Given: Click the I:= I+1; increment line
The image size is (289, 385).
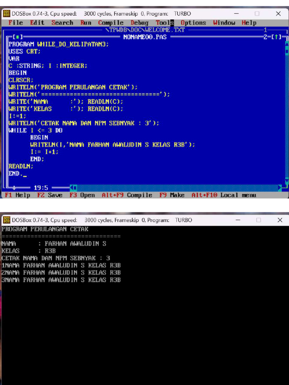Looking at the screenshot, I should point(44,152).
